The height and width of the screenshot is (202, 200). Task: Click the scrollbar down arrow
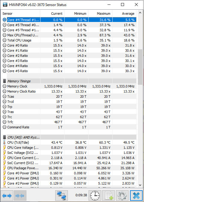[140, 185]
